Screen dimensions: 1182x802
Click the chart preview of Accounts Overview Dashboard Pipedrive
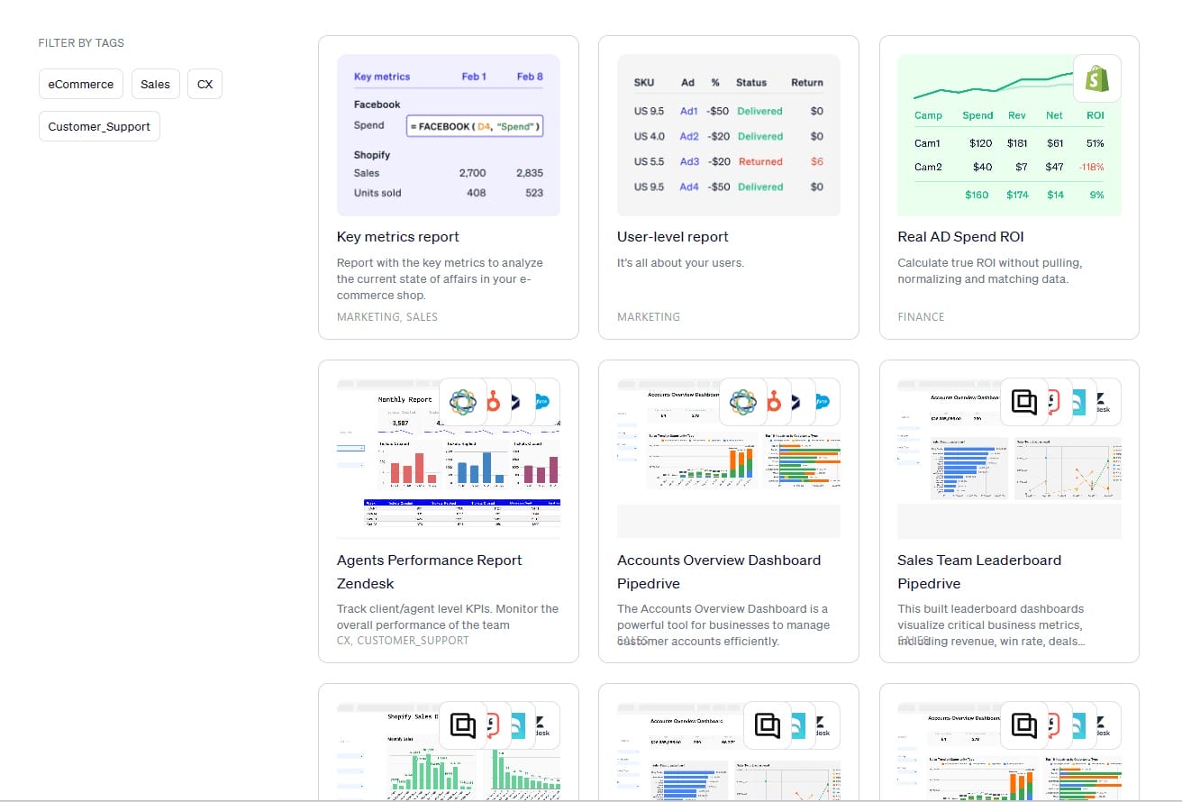tap(729, 459)
